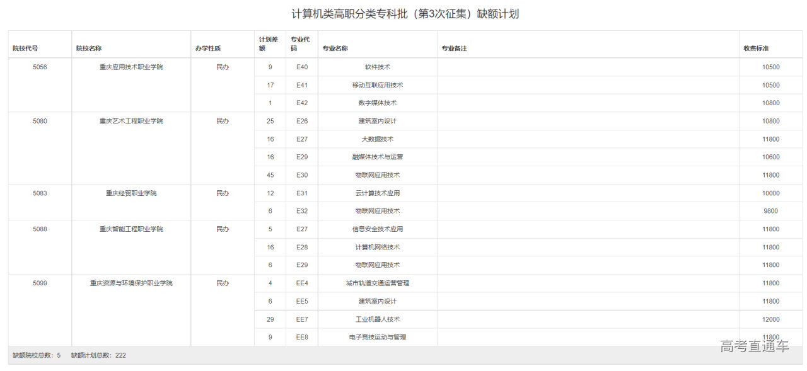Select school 重庆应用技术职业学院
The width and height of the screenshot is (807, 371).
tap(131, 67)
